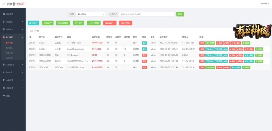Click the 退出 logout icon
Screen dimensions: 272x131
[4, 96]
